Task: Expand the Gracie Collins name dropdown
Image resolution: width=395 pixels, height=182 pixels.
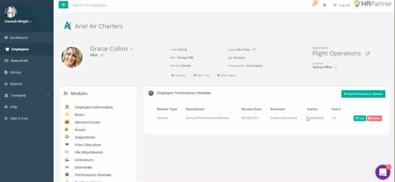Action: 131,49
